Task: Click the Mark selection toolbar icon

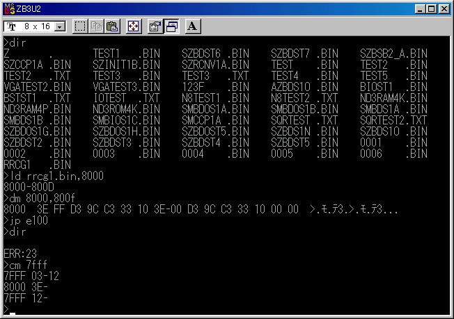Action: pos(80,26)
